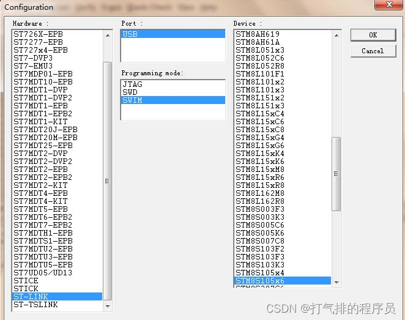Choose STM8L051x3 device
405x320 pixels.
[283, 50]
